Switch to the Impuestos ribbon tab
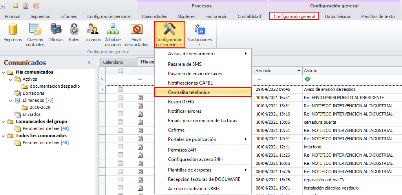This screenshot has width=402, height=195. tap(40, 16)
